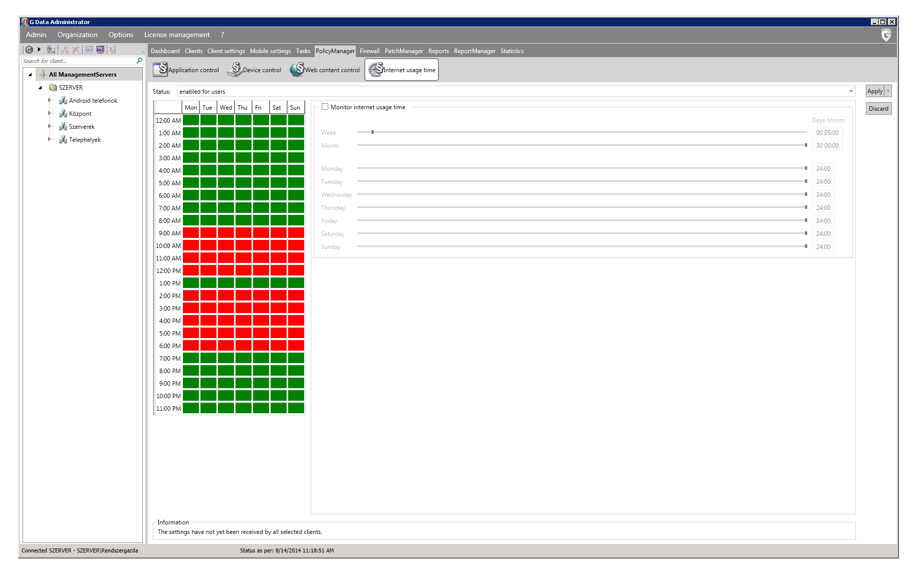This screenshot has height=573, width=920.
Task: Open Web content control section
Action: 325,70
